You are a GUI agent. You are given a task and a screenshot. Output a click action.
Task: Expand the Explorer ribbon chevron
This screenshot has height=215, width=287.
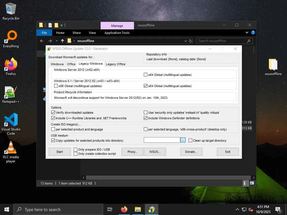(247, 32)
